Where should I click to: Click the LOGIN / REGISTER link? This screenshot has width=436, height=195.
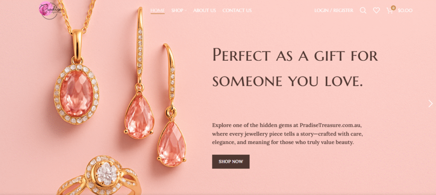pos(333,10)
